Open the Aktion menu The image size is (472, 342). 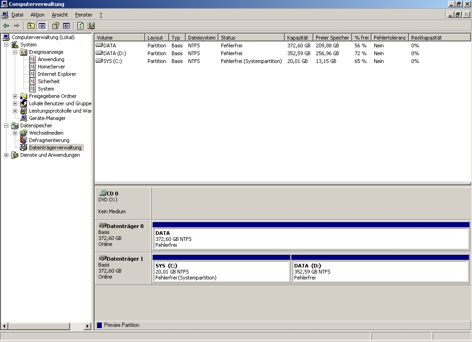[x=37, y=15]
